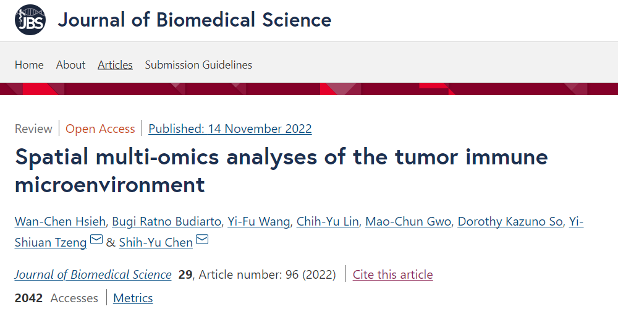Screen dimensions: 618x309
Task: Select author Yi-Fu Wang
Action: coord(258,222)
